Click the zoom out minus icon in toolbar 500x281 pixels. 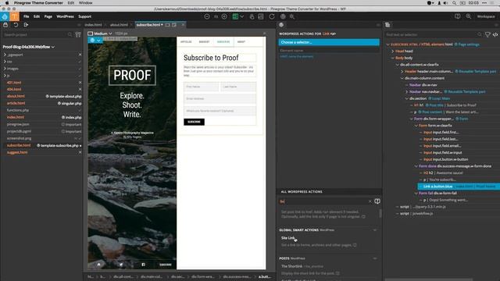coord(207,16)
